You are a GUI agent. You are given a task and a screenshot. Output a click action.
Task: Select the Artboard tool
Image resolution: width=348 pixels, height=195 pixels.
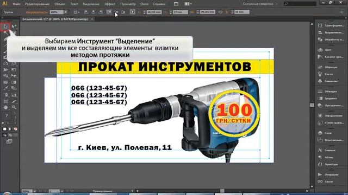tap(5, 101)
